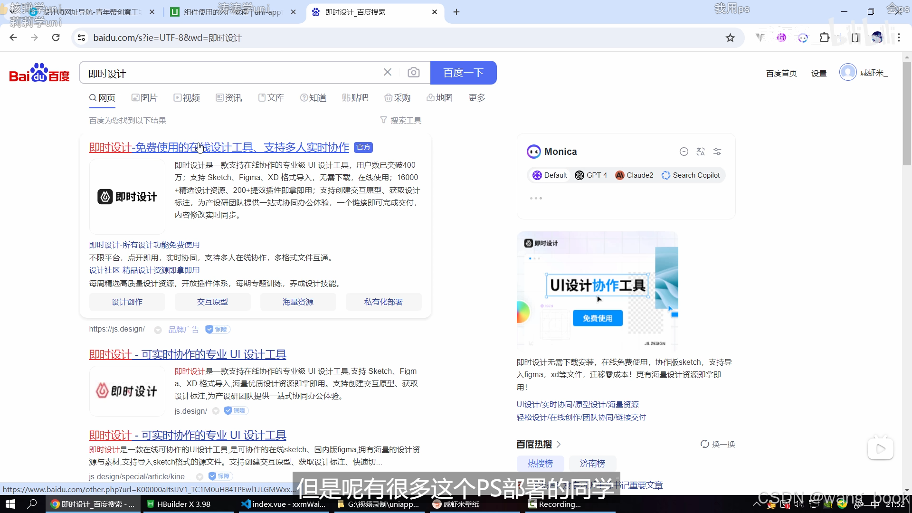Open link 轻松设计/在线创作/团队协同/链接交付
The image size is (912, 513).
581,417
